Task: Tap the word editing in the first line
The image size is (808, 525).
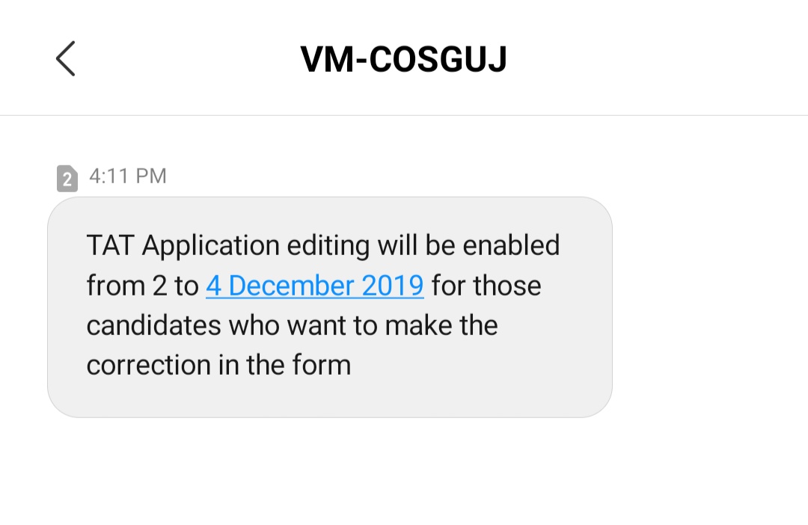Action: [x=328, y=246]
